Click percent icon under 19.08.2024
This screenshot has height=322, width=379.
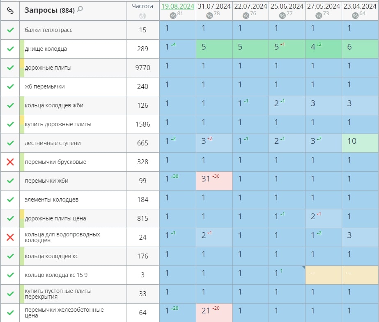(173, 16)
